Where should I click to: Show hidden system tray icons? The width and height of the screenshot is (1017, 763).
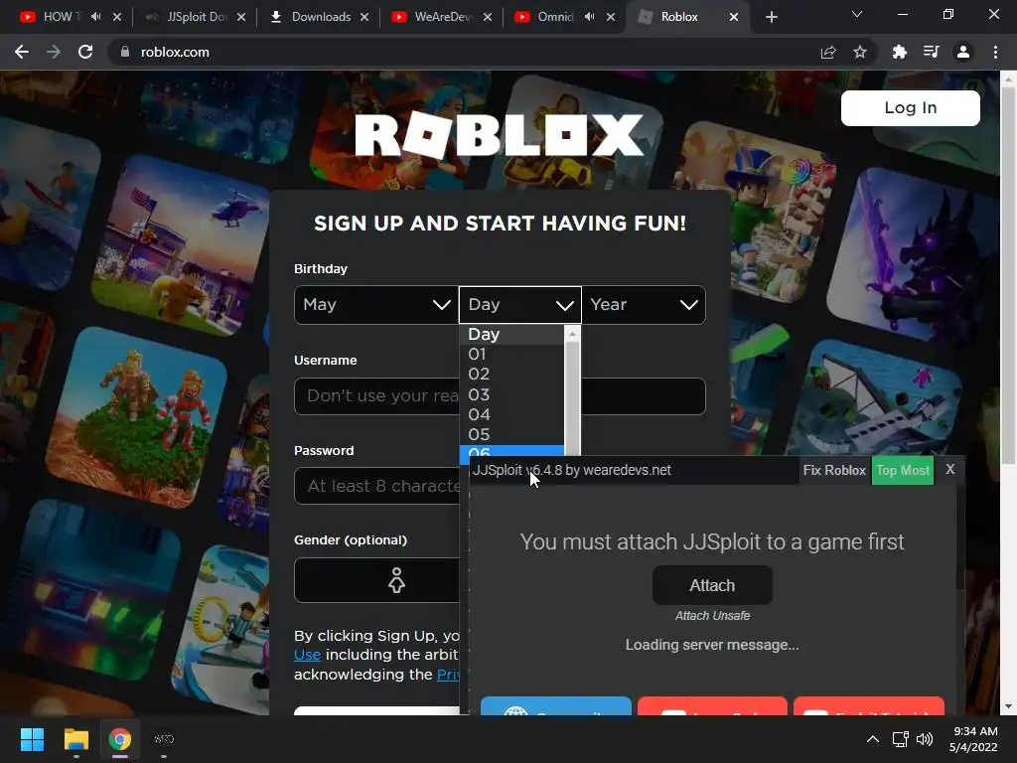(x=873, y=739)
